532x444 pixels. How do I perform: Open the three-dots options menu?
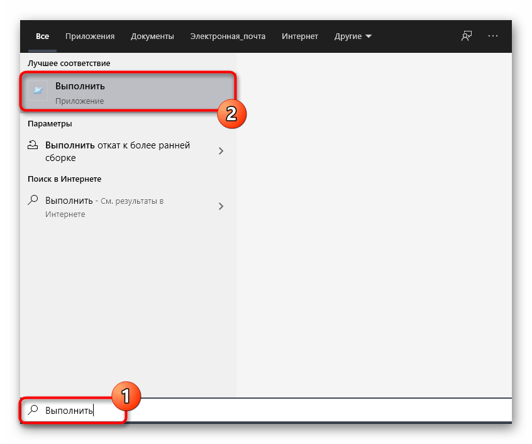coord(492,36)
